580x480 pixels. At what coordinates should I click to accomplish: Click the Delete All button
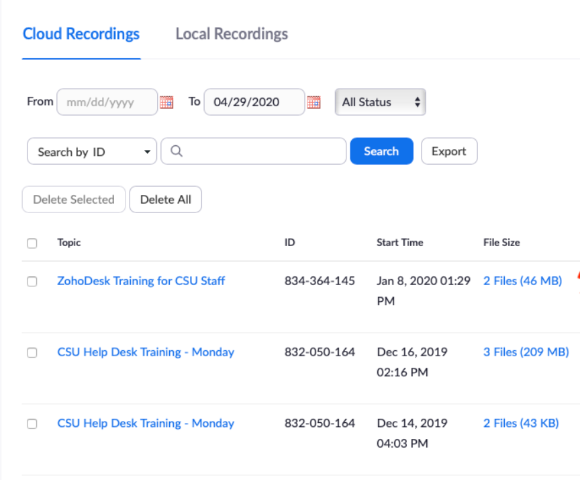click(x=165, y=199)
